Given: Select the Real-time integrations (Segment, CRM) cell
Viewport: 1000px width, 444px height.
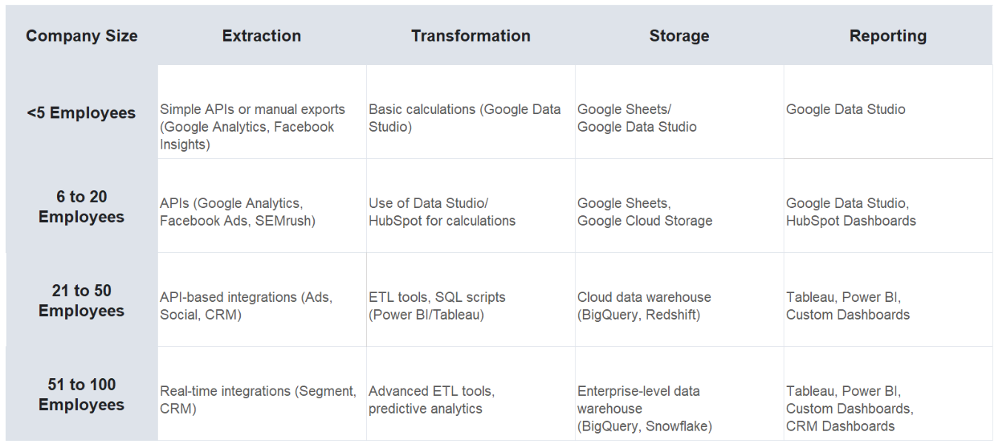Looking at the screenshot, I should coord(258,400).
